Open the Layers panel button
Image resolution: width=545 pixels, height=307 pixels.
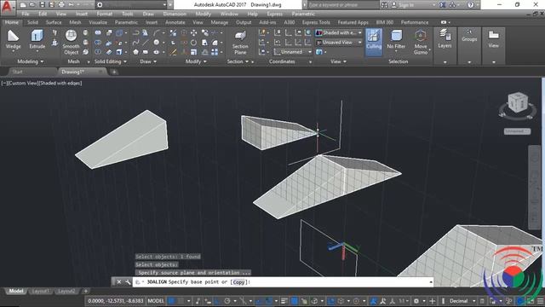(x=445, y=39)
